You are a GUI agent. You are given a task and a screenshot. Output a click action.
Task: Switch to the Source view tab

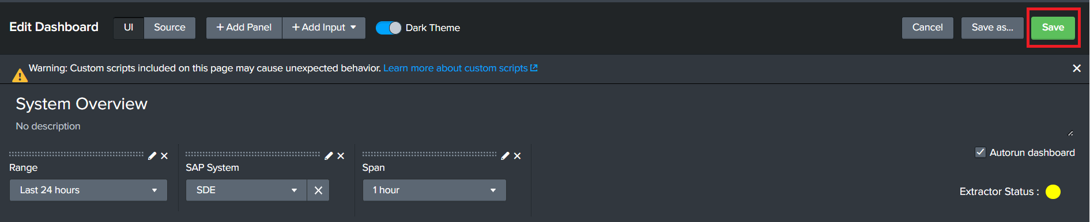point(169,28)
